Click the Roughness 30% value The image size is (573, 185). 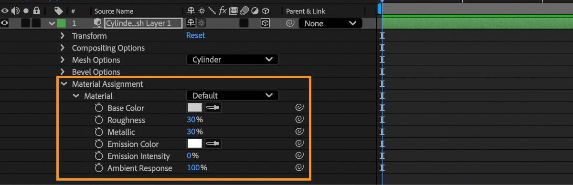[x=195, y=120]
